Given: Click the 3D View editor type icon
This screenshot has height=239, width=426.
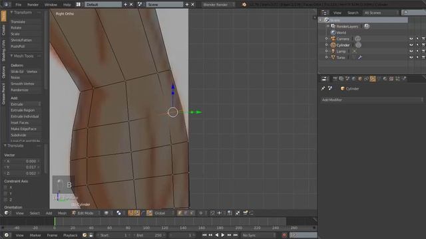Looking at the screenshot, I should [x=7, y=213].
